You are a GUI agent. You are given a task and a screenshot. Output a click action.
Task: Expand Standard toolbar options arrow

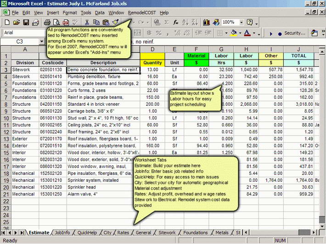(257, 24)
